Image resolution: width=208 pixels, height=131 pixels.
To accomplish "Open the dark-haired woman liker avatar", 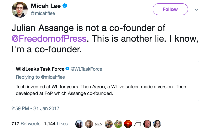I will [157, 124].
